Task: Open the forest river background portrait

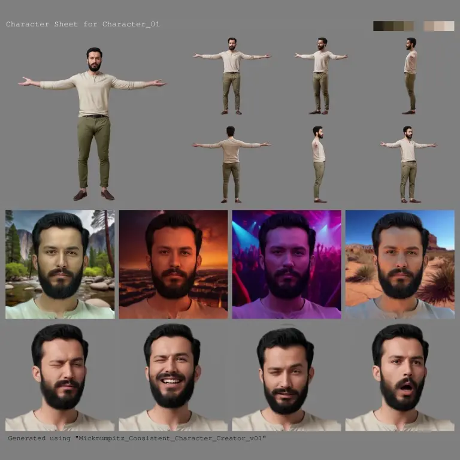Action: tap(60, 264)
